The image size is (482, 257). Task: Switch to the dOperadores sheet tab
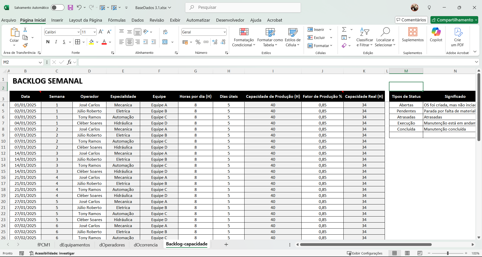coord(112,245)
